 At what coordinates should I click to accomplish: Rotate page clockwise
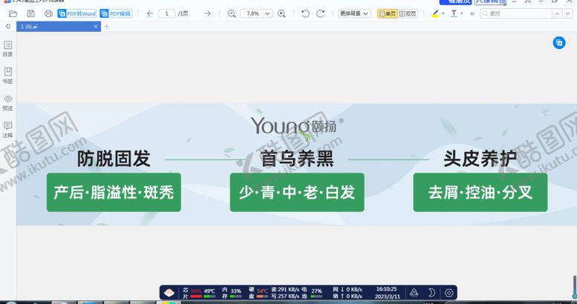tap(321, 13)
